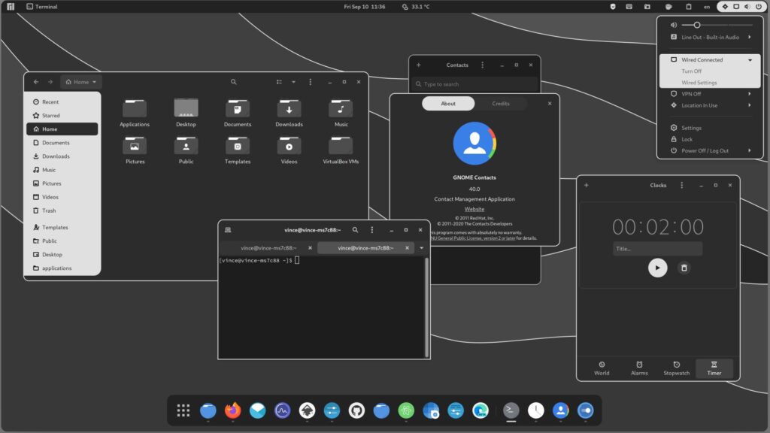Viewport: 770px width, 433px height.
Task: Open Firefox from the dock
Action: tap(232, 410)
